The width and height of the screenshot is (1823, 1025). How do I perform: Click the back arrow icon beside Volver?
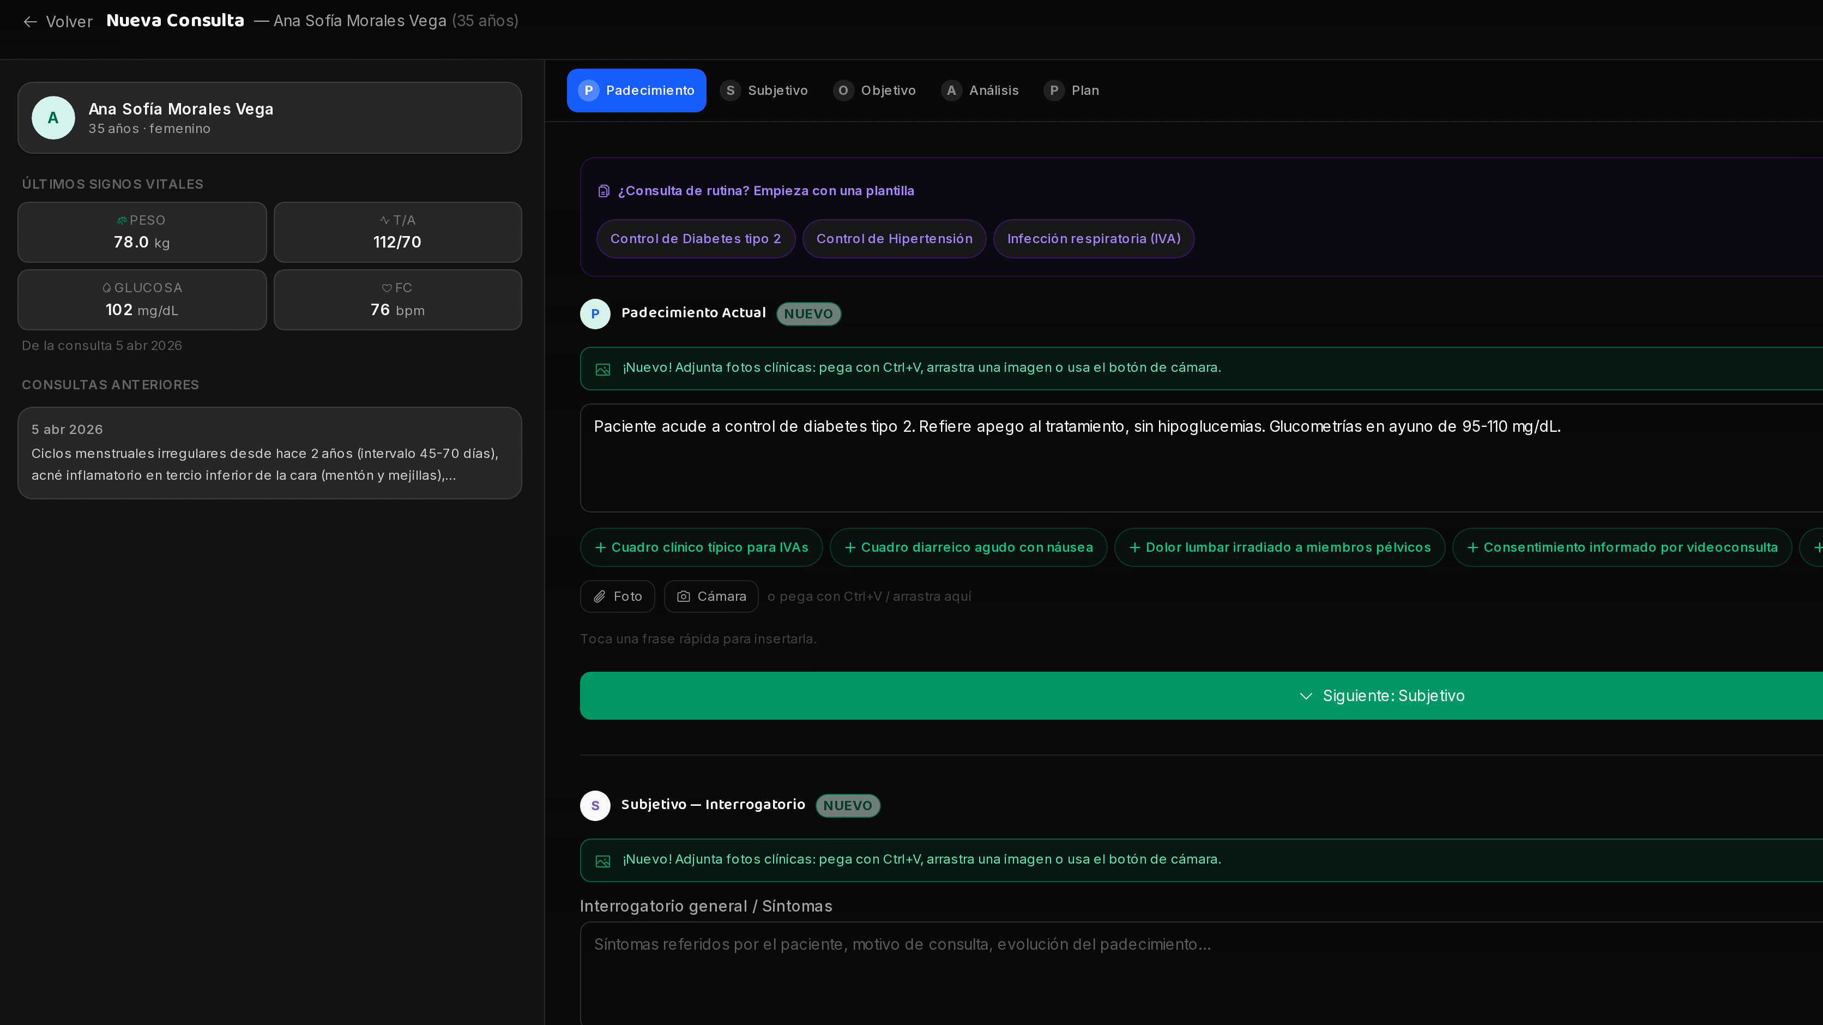[30, 22]
